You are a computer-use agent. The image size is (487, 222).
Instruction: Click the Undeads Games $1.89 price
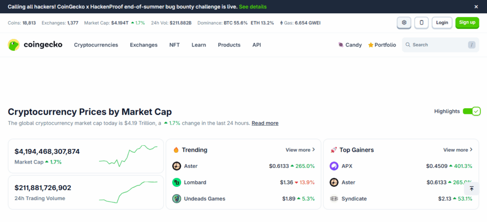click(289, 198)
